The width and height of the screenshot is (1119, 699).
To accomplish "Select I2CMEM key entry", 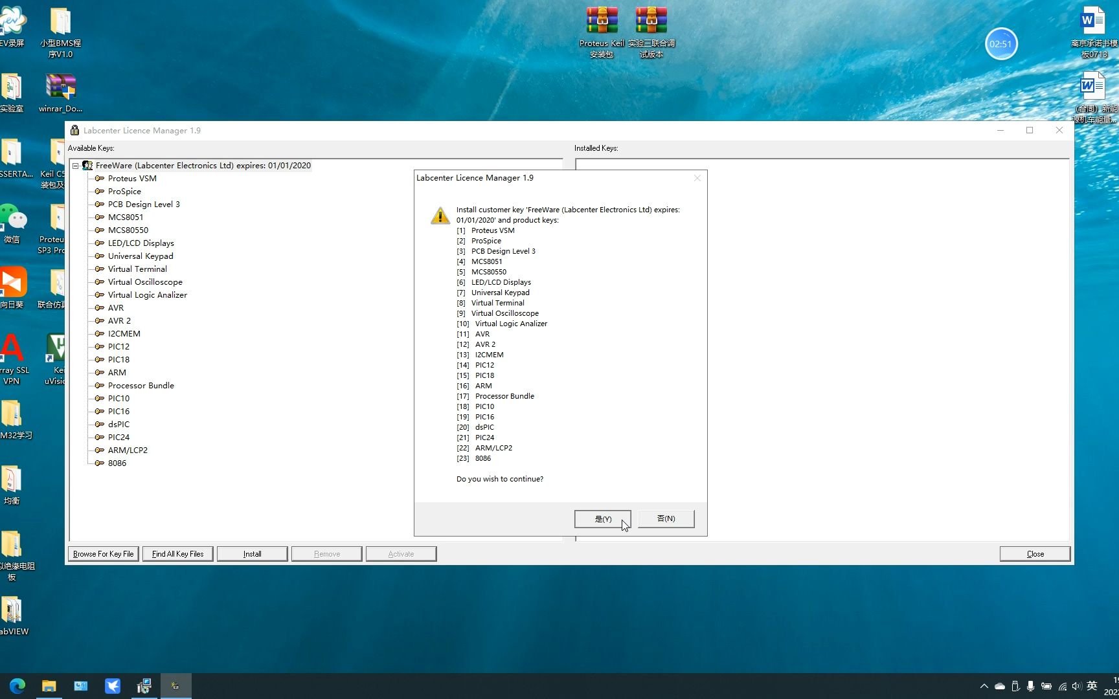I will coord(124,334).
